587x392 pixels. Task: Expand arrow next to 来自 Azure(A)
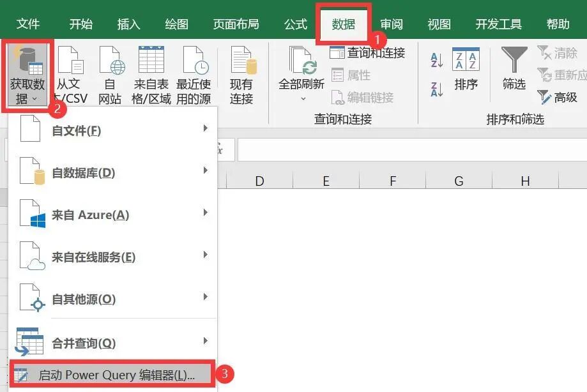point(205,213)
